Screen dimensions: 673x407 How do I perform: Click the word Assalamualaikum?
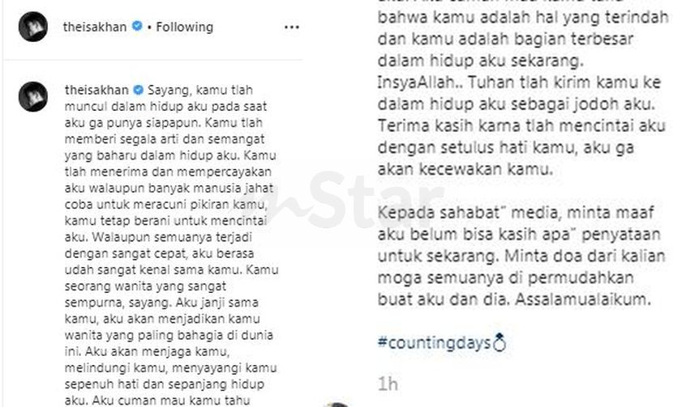coord(583,299)
